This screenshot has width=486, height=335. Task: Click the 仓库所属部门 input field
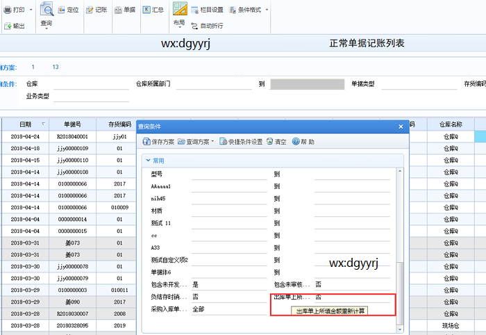(x=214, y=84)
